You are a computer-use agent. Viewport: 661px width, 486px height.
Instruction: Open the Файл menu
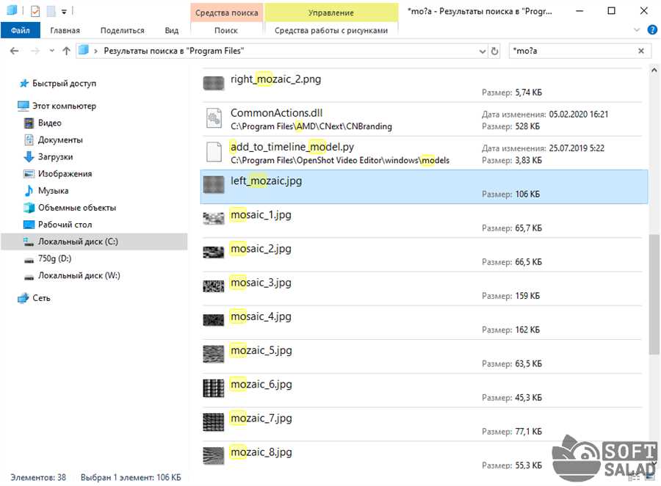(x=21, y=31)
